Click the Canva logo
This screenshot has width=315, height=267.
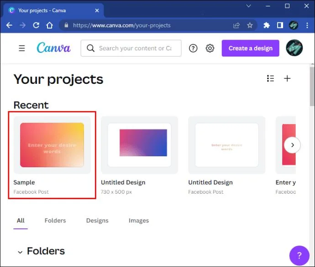pos(53,48)
